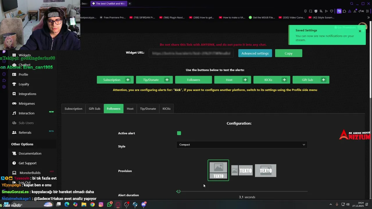Open Sub-Users via the users icon

pyautogui.click(x=14, y=123)
